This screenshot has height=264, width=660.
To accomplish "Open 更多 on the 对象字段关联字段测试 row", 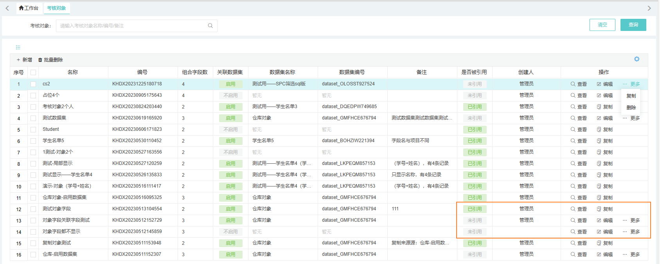I will click(631, 221).
